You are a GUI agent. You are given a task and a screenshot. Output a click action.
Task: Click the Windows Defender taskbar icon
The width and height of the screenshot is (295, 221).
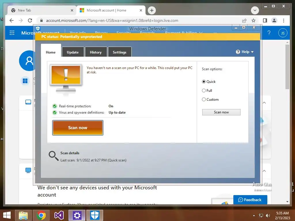95,215
